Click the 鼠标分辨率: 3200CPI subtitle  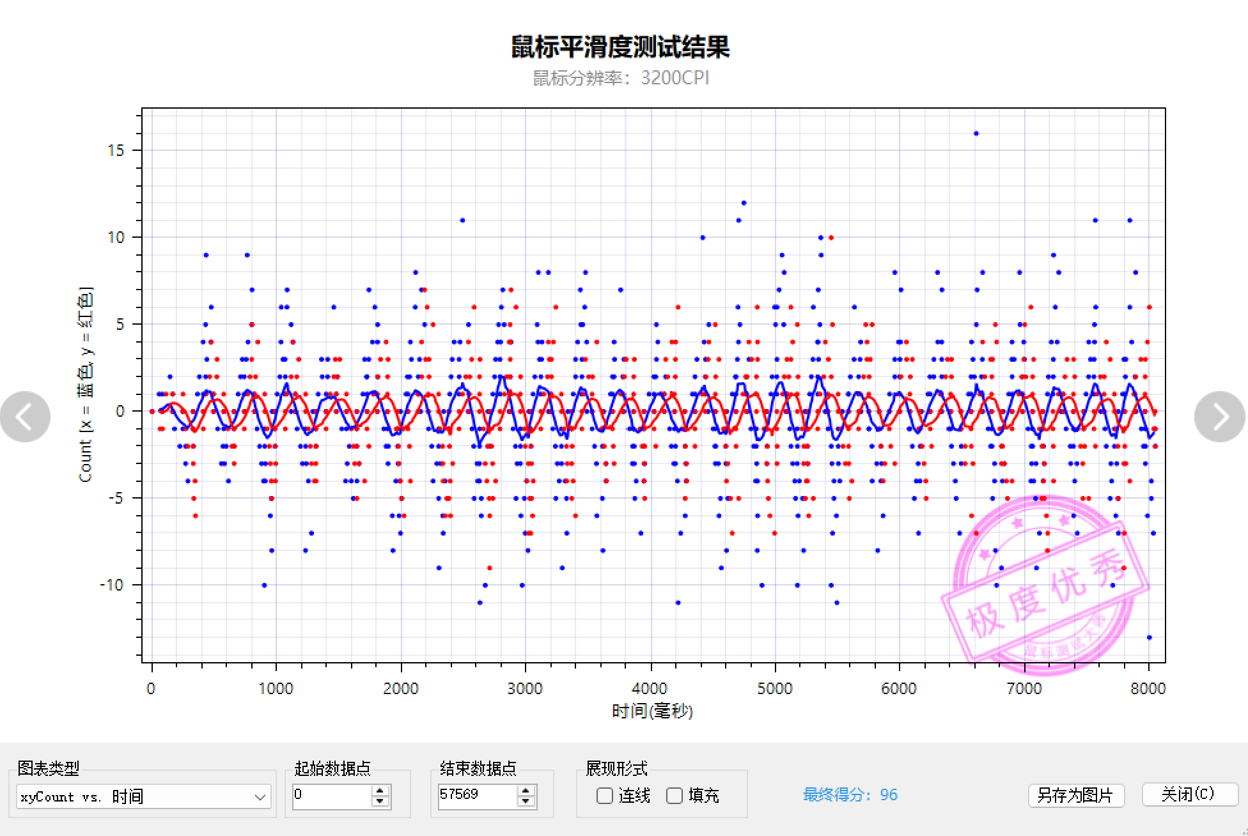coord(621,78)
